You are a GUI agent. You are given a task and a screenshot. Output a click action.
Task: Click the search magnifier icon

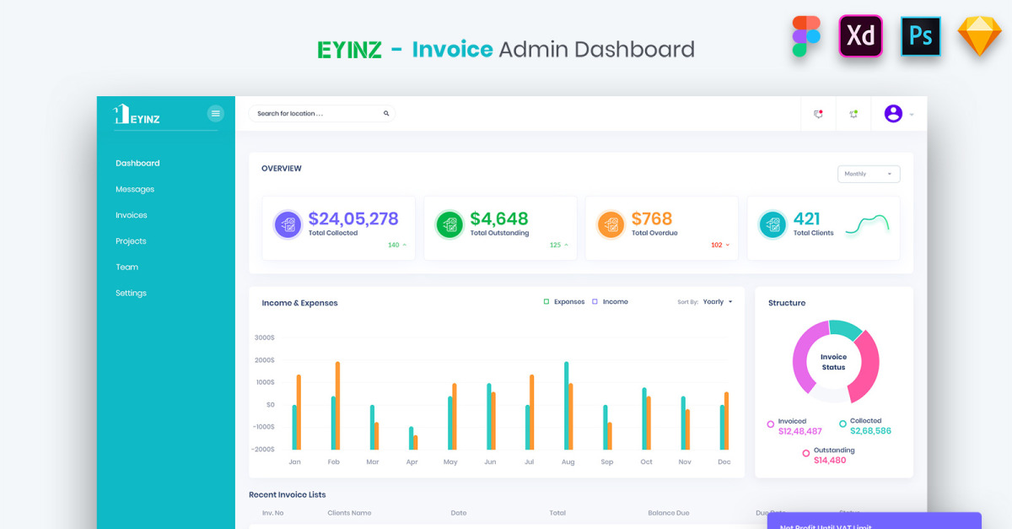point(386,113)
